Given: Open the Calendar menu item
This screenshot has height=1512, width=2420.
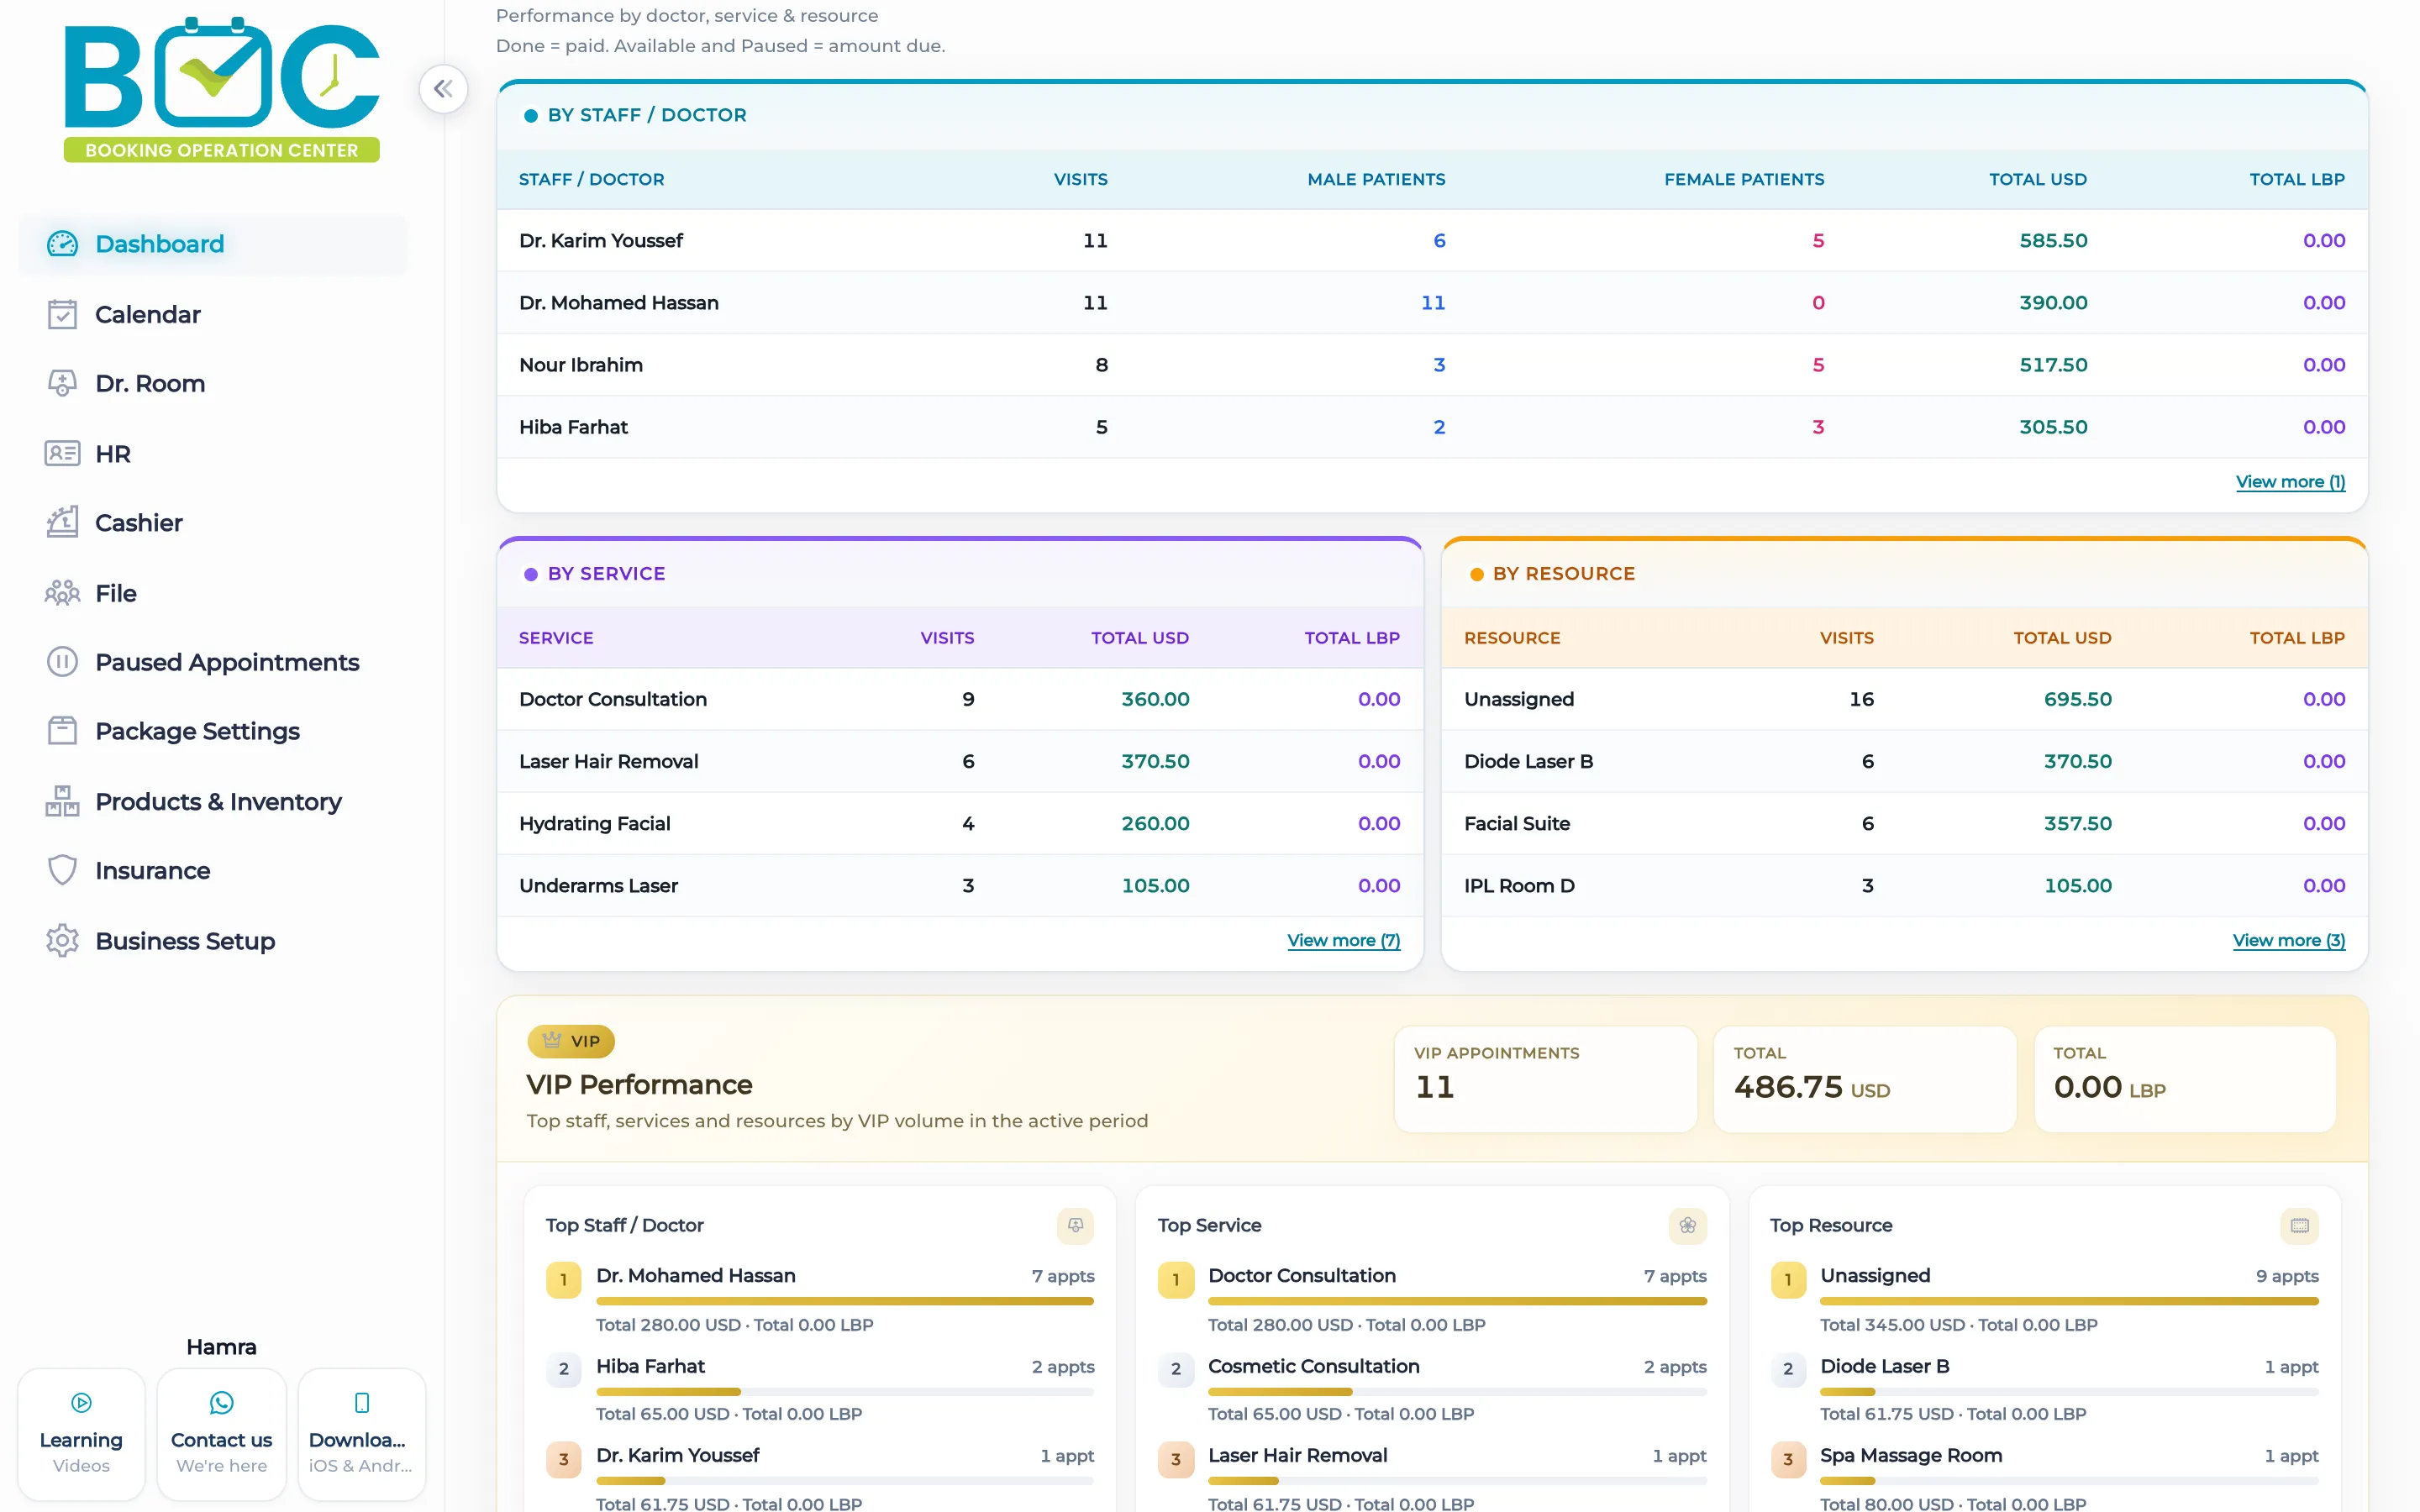Looking at the screenshot, I should coord(212,314).
